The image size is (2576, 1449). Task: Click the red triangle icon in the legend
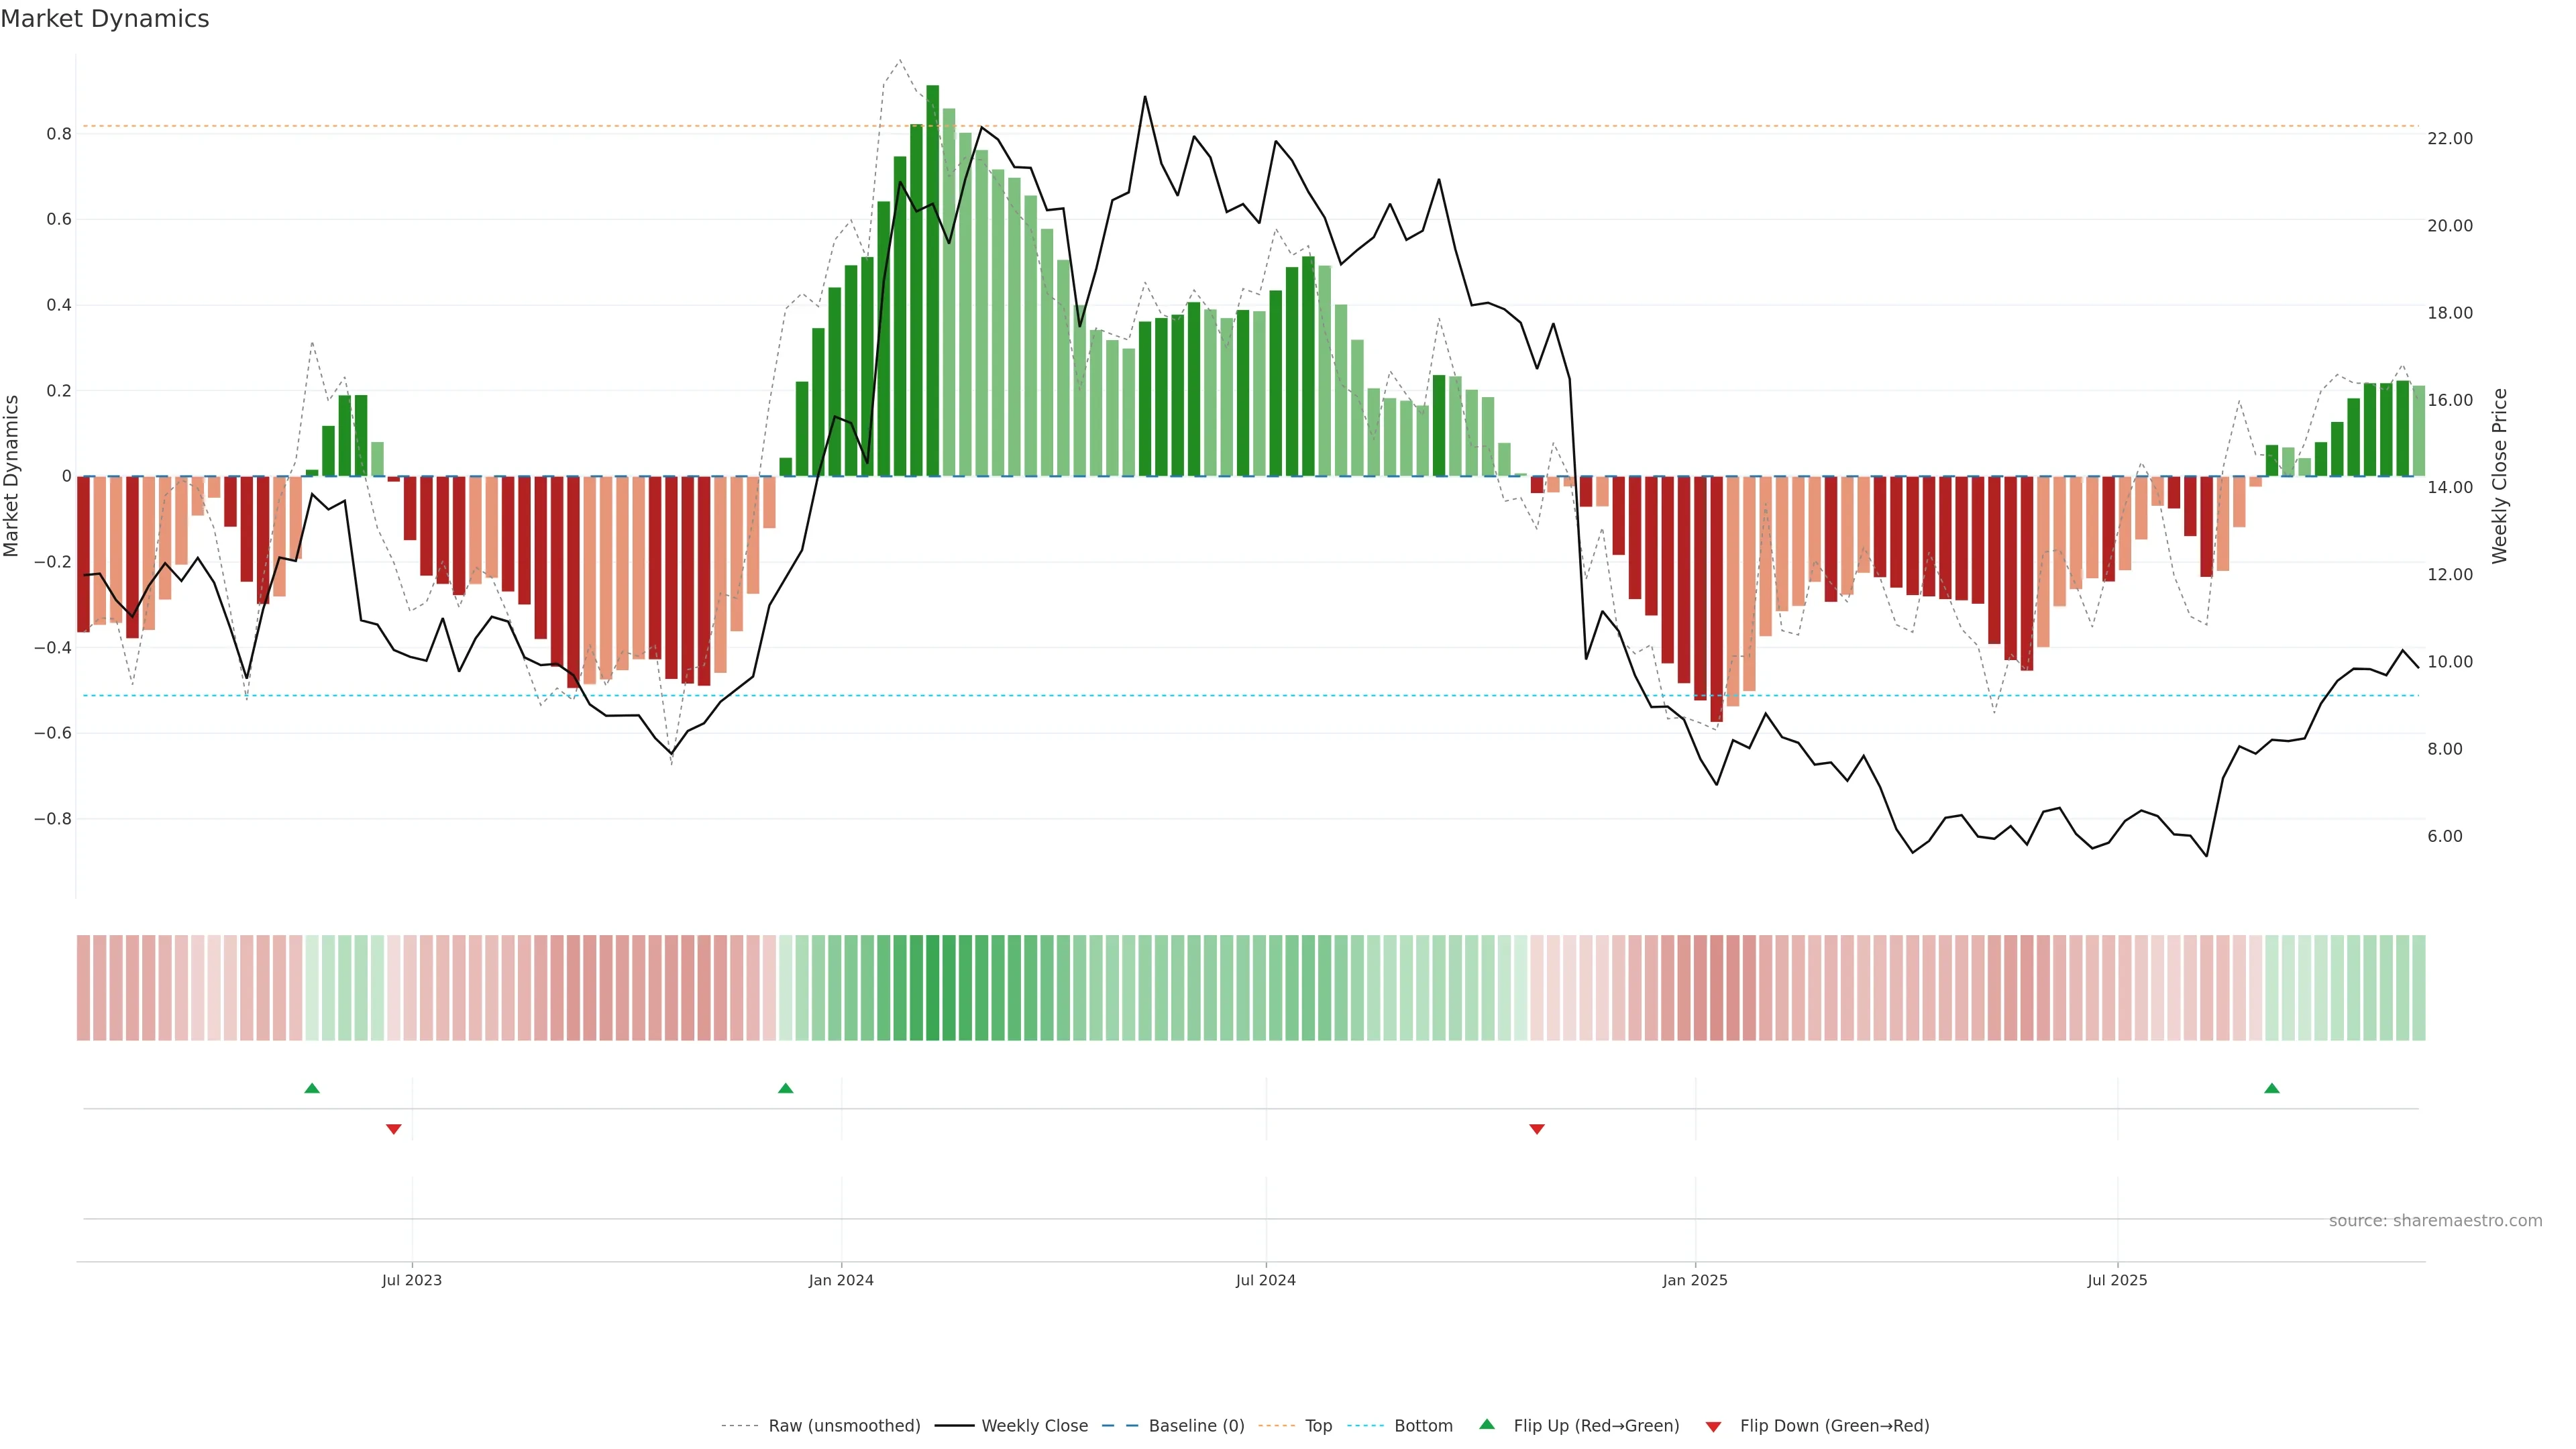pos(1713,1427)
